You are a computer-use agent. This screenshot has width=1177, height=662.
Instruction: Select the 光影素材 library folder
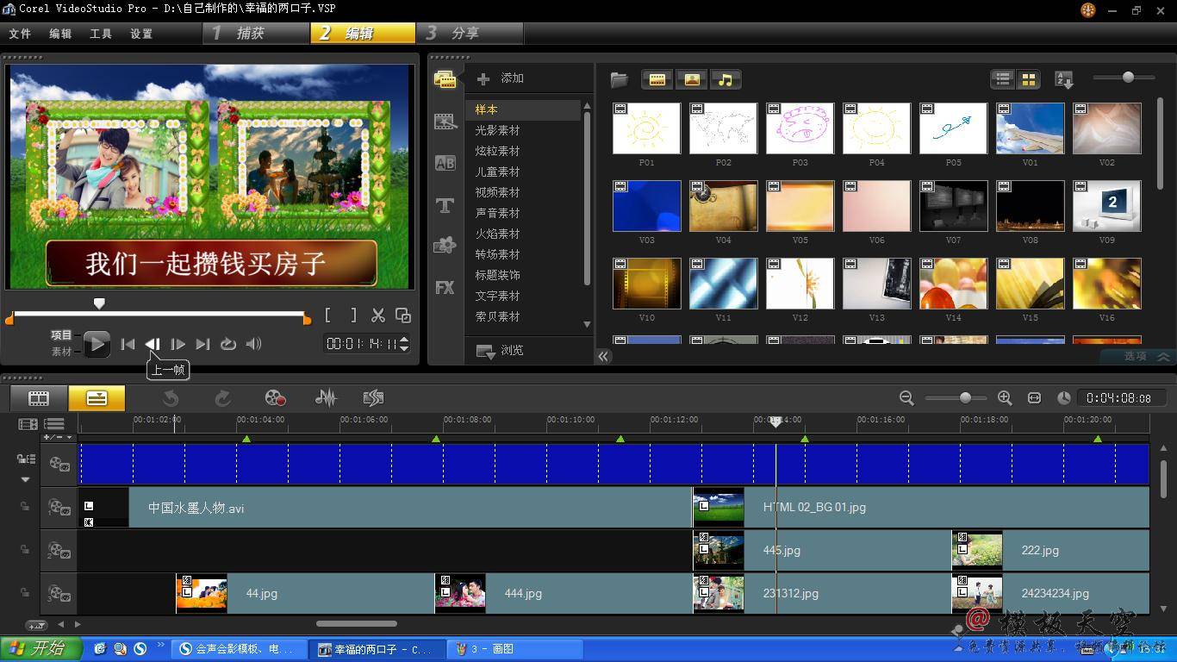click(497, 130)
